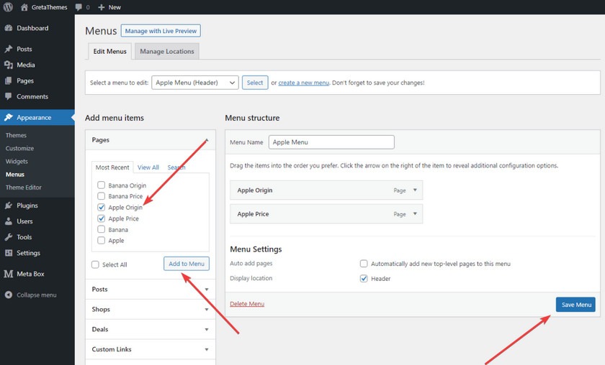Viewport: 605px width, 365px height.
Task: Follow the create a new menu link
Action: click(304, 83)
